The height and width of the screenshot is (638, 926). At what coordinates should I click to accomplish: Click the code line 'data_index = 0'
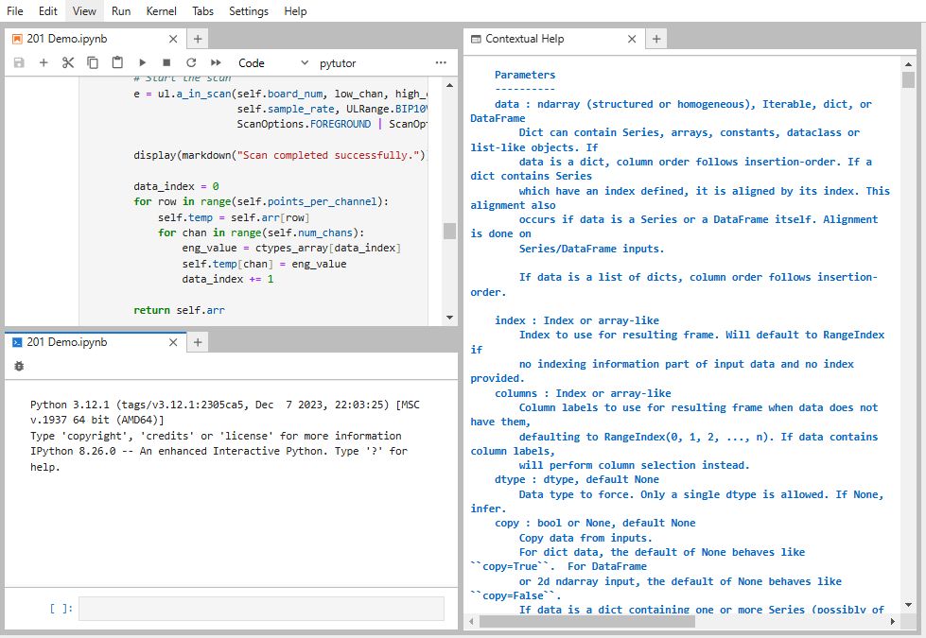176,186
